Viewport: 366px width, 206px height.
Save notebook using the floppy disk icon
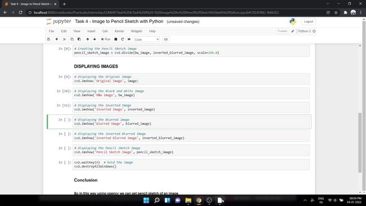point(49,39)
